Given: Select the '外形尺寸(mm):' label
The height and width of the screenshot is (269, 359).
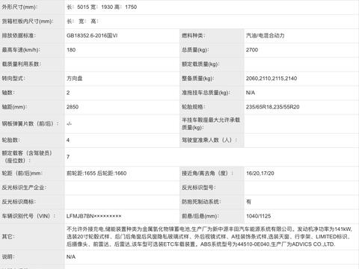Looking at the screenshot, I should [x=19, y=7].
